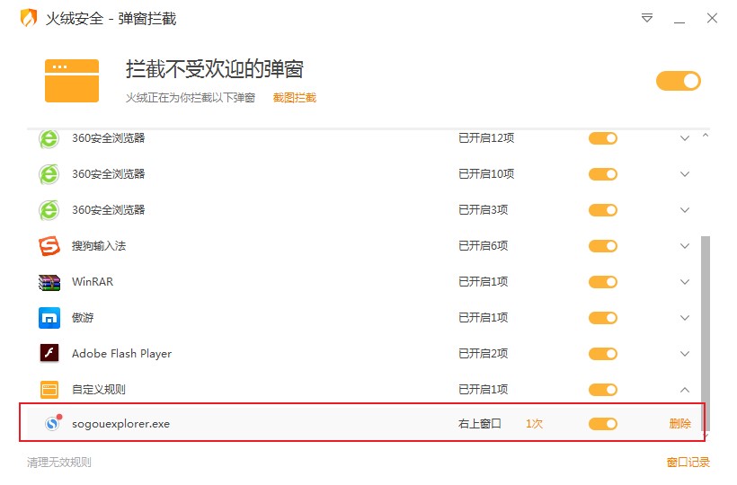Screen dimensions: 737x485
Task: Click 清理无效规则 to clean invalid rules
Action: [59, 462]
